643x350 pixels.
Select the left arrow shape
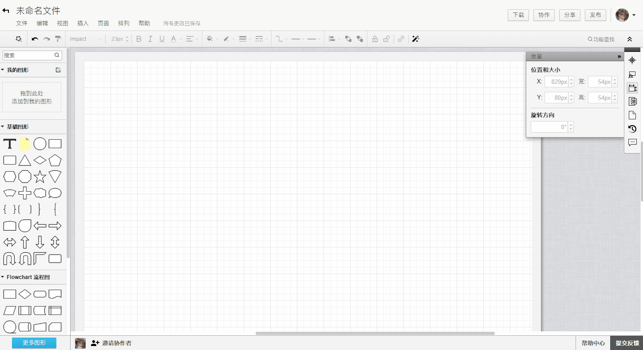[x=40, y=226]
